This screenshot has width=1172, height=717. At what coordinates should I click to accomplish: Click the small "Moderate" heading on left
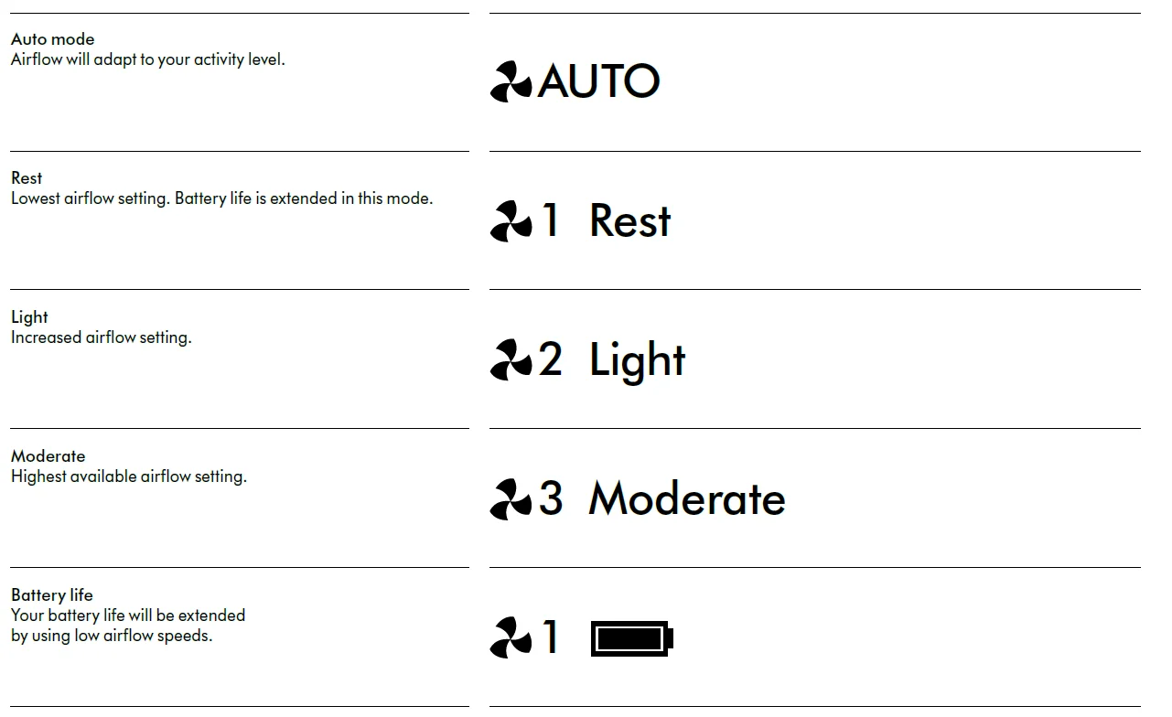click(x=48, y=456)
